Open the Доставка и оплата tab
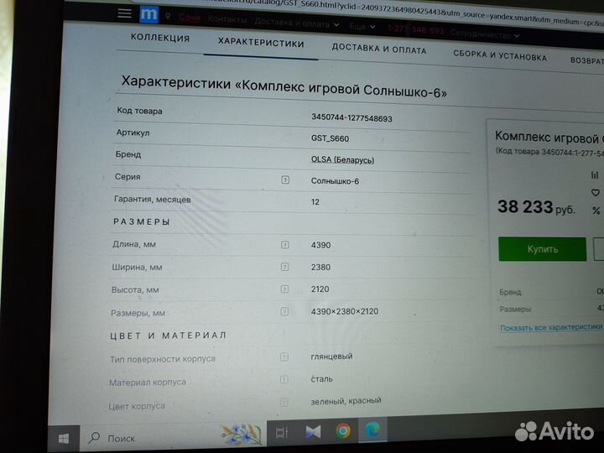 (x=379, y=49)
